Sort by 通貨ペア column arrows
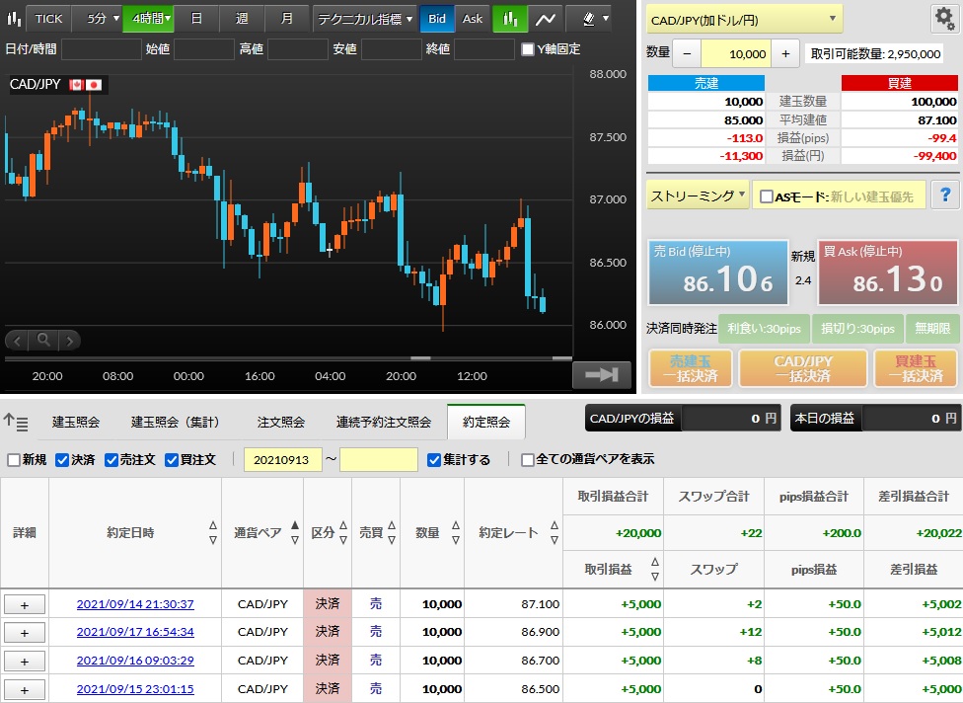This screenshot has width=963, height=703. (x=295, y=532)
